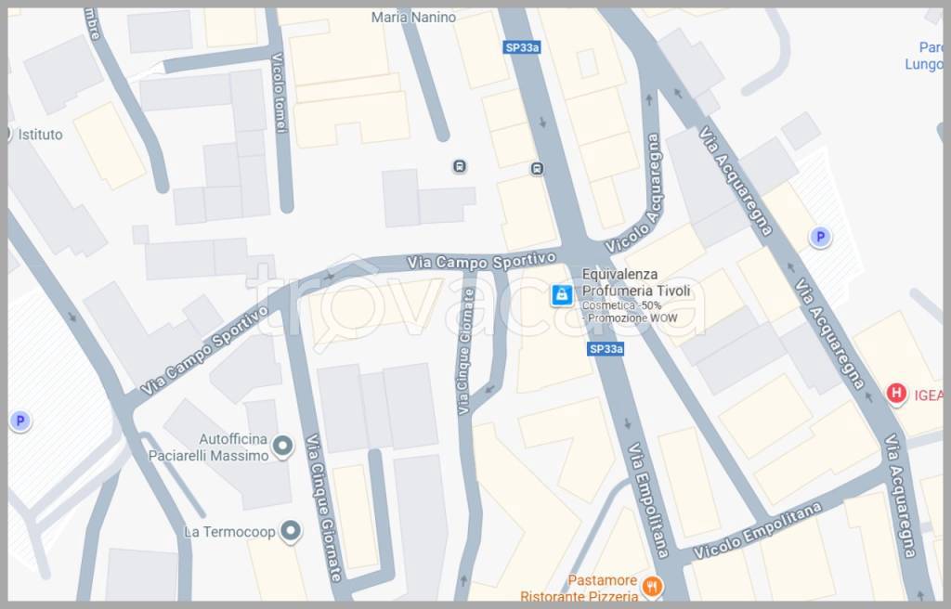The image size is (951, 609).
Task: Open the Pastamore restaurant fork-and-knife icon
Action: 653,586
